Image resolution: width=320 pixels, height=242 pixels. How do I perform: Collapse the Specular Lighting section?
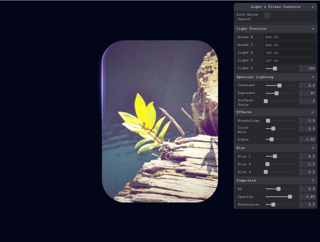(313, 77)
